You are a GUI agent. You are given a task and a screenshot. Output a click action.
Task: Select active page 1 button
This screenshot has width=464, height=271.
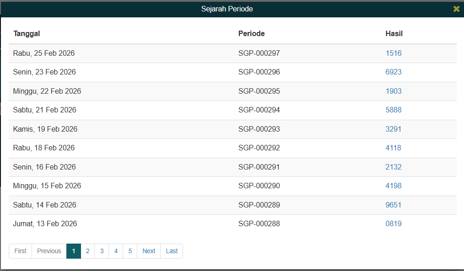coord(74,251)
